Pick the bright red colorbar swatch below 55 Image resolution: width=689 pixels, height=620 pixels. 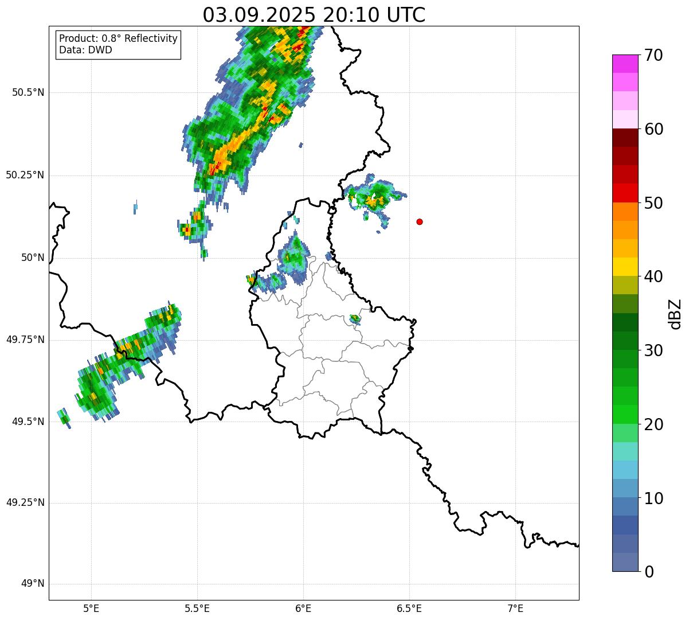click(x=625, y=193)
